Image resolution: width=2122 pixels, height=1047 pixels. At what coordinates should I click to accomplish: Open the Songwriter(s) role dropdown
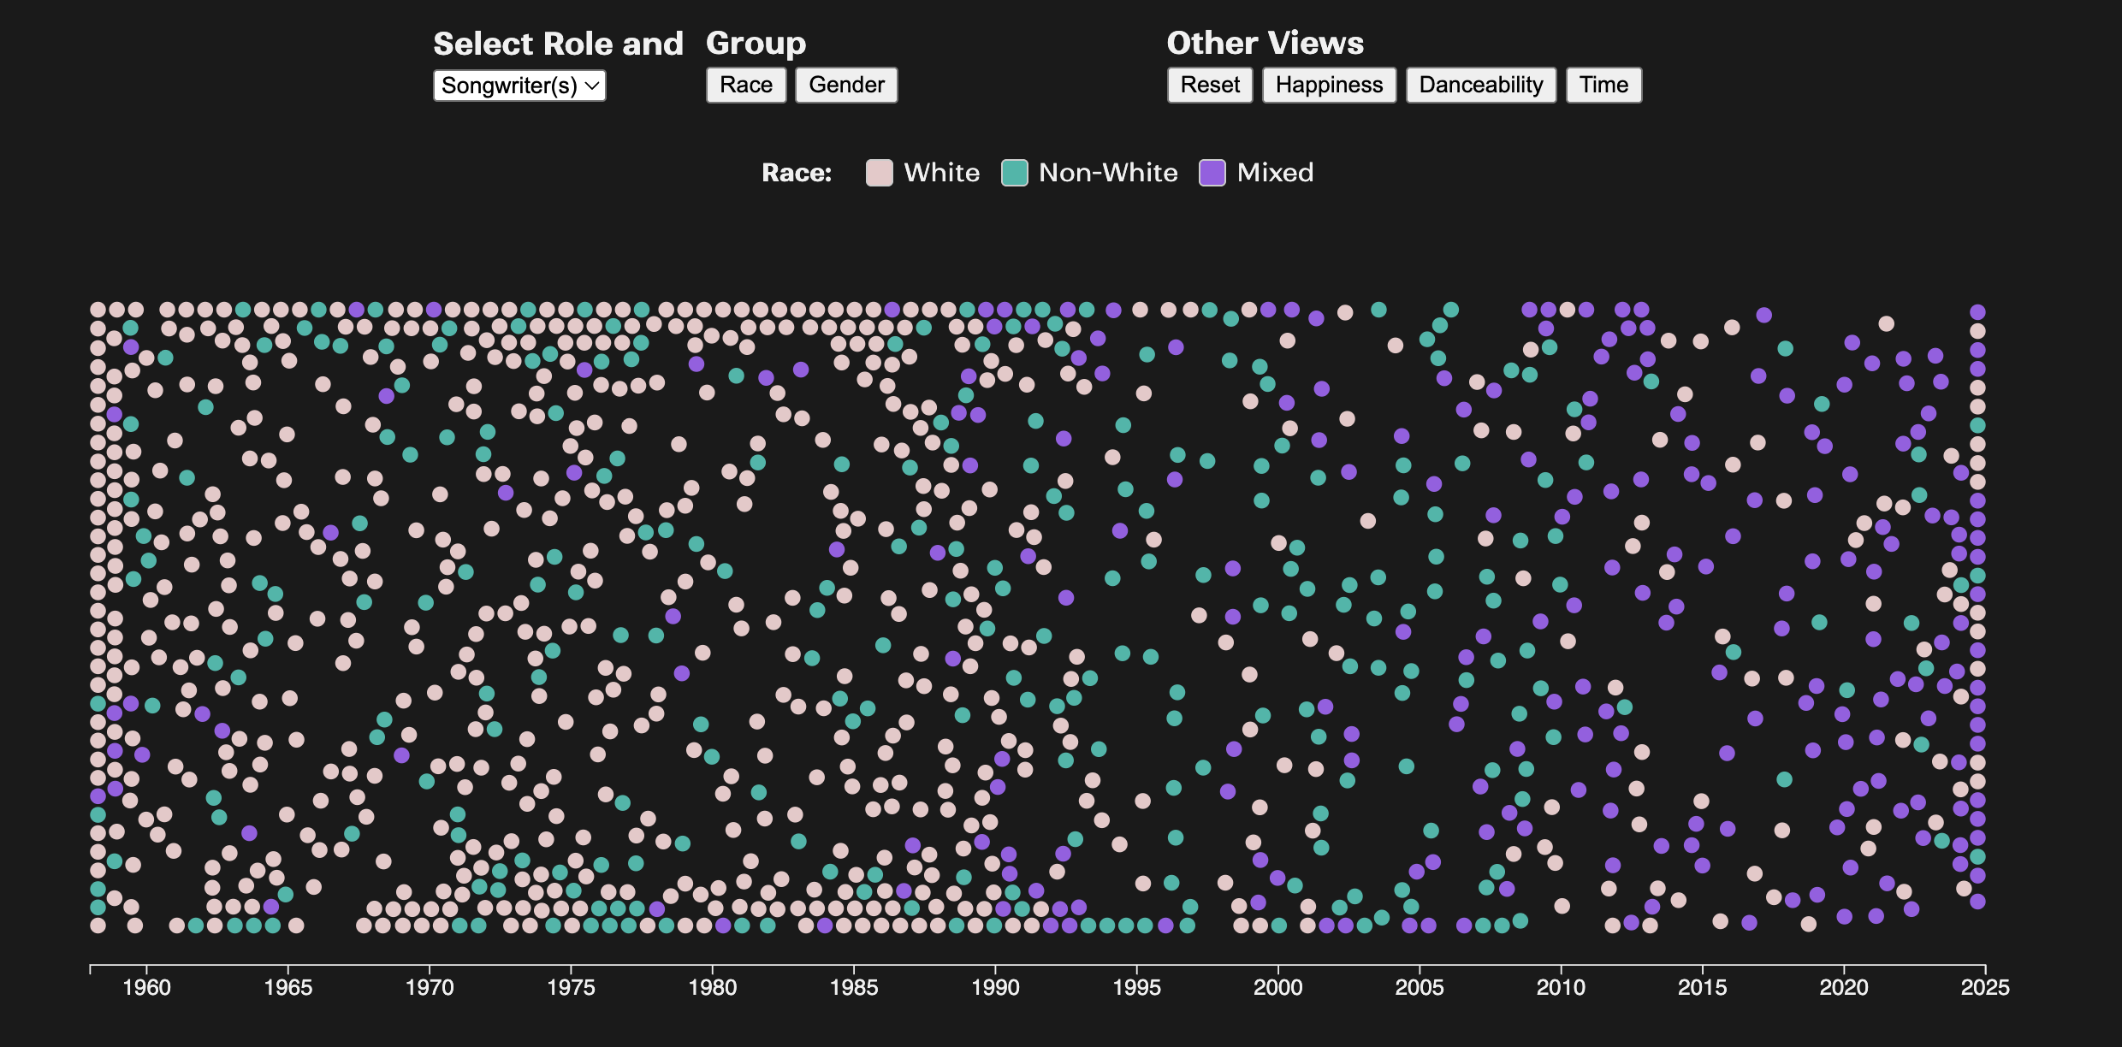point(519,86)
